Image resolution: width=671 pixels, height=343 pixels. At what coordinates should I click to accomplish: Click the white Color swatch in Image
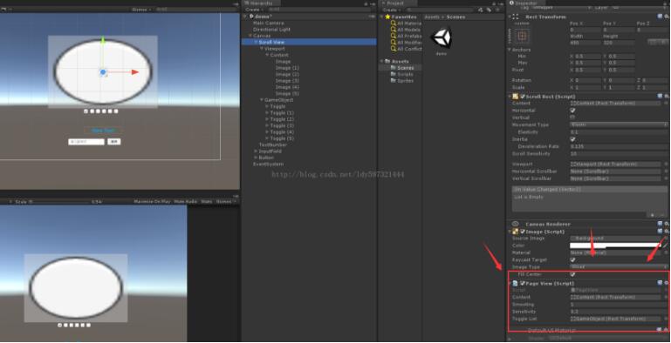[615, 245]
